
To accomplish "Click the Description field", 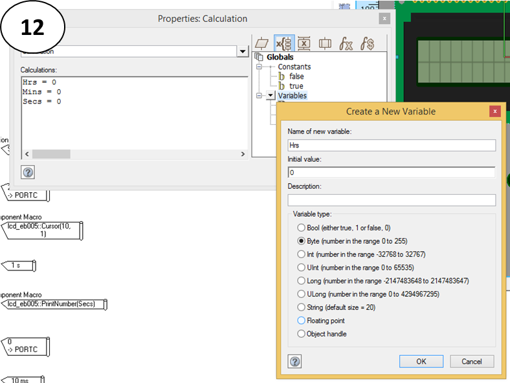I will coord(392,200).
